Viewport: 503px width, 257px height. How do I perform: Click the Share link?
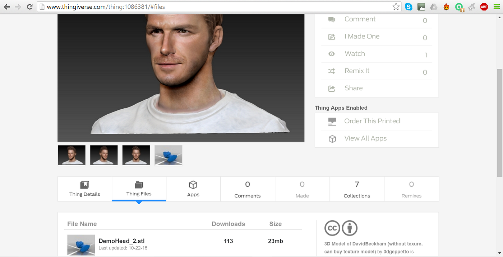click(354, 88)
